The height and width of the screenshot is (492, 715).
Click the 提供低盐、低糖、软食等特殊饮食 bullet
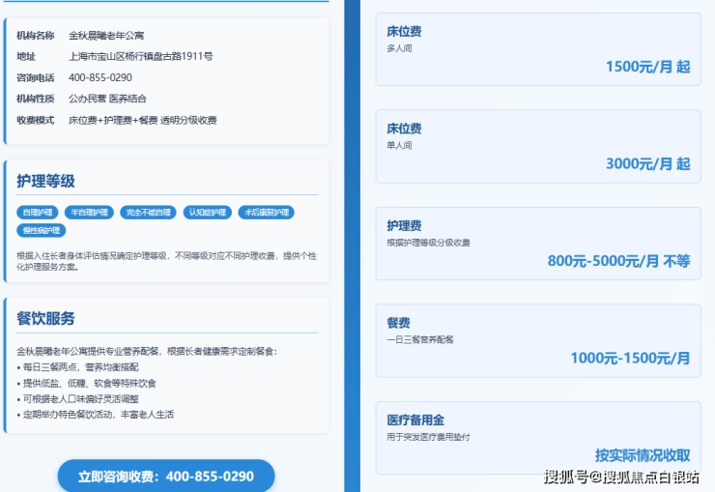(x=87, y=383)
